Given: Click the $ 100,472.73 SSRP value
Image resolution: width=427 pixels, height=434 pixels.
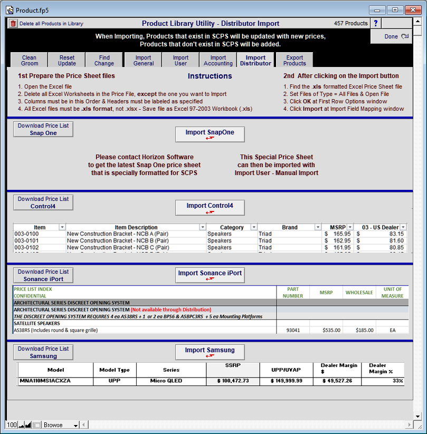Looking at the screenshot, I should click(x=233, y=381).
